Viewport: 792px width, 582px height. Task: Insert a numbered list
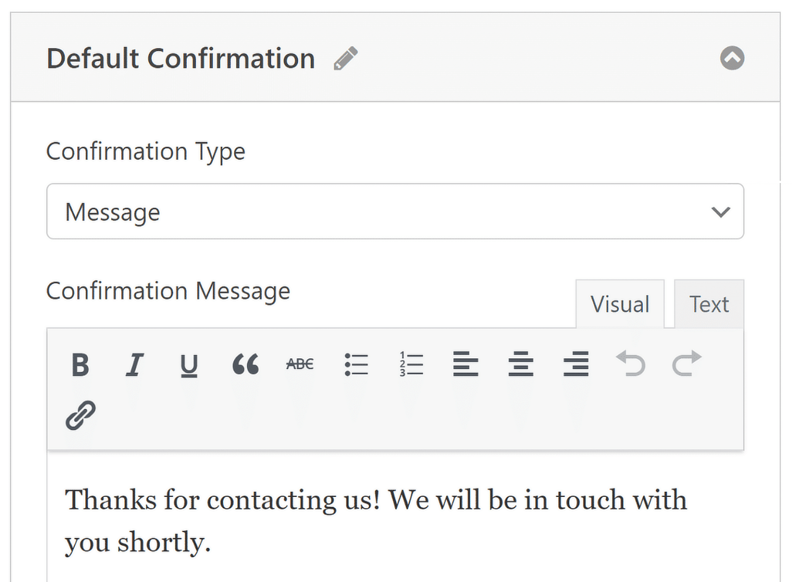pos(410,365)
